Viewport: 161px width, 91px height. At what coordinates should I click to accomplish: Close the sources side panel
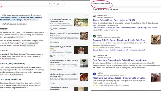[87, 15]
